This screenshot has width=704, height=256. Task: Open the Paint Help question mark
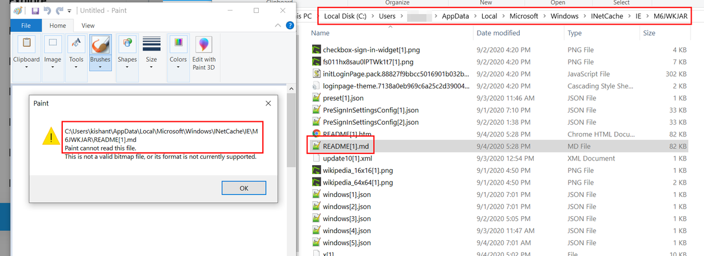(289, 26)
